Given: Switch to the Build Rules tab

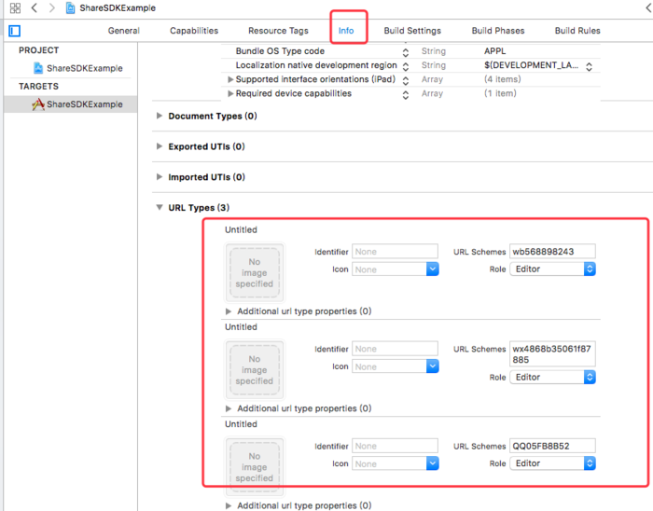Looking at the screenshot, I should 577,31.
